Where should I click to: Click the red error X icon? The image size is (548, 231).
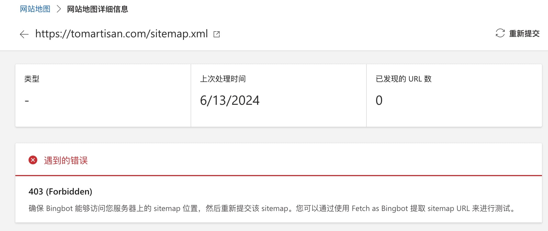[x=33, y=160]
